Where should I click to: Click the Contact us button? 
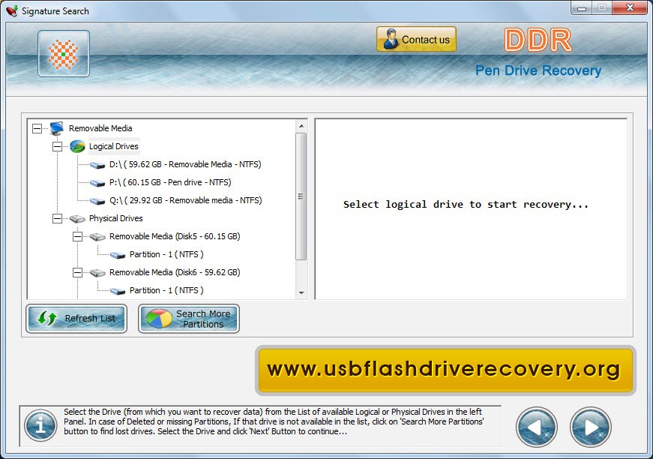[x=416, y=39]
